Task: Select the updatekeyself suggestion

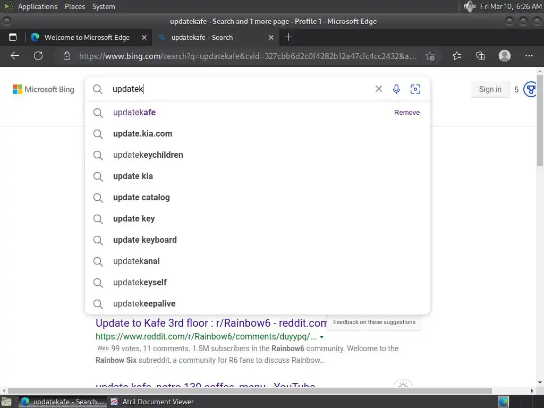Action: click(x=258, y=283)
